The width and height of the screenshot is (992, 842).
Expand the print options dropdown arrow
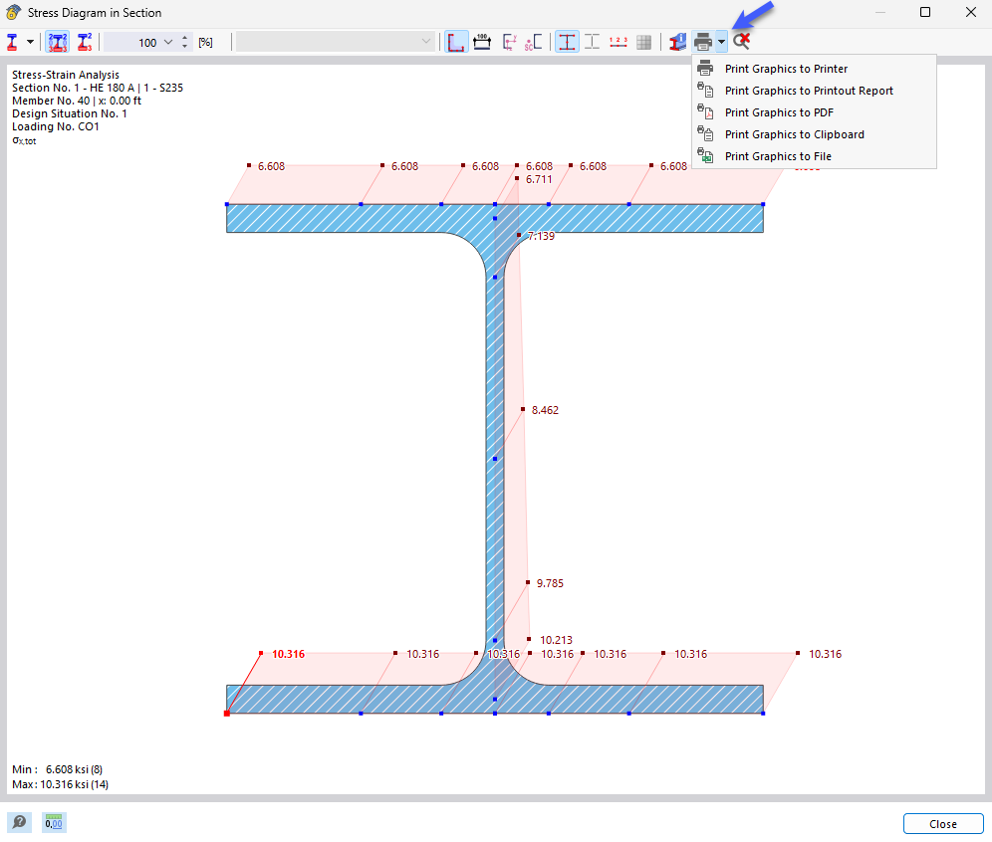(x=721, y=42)
